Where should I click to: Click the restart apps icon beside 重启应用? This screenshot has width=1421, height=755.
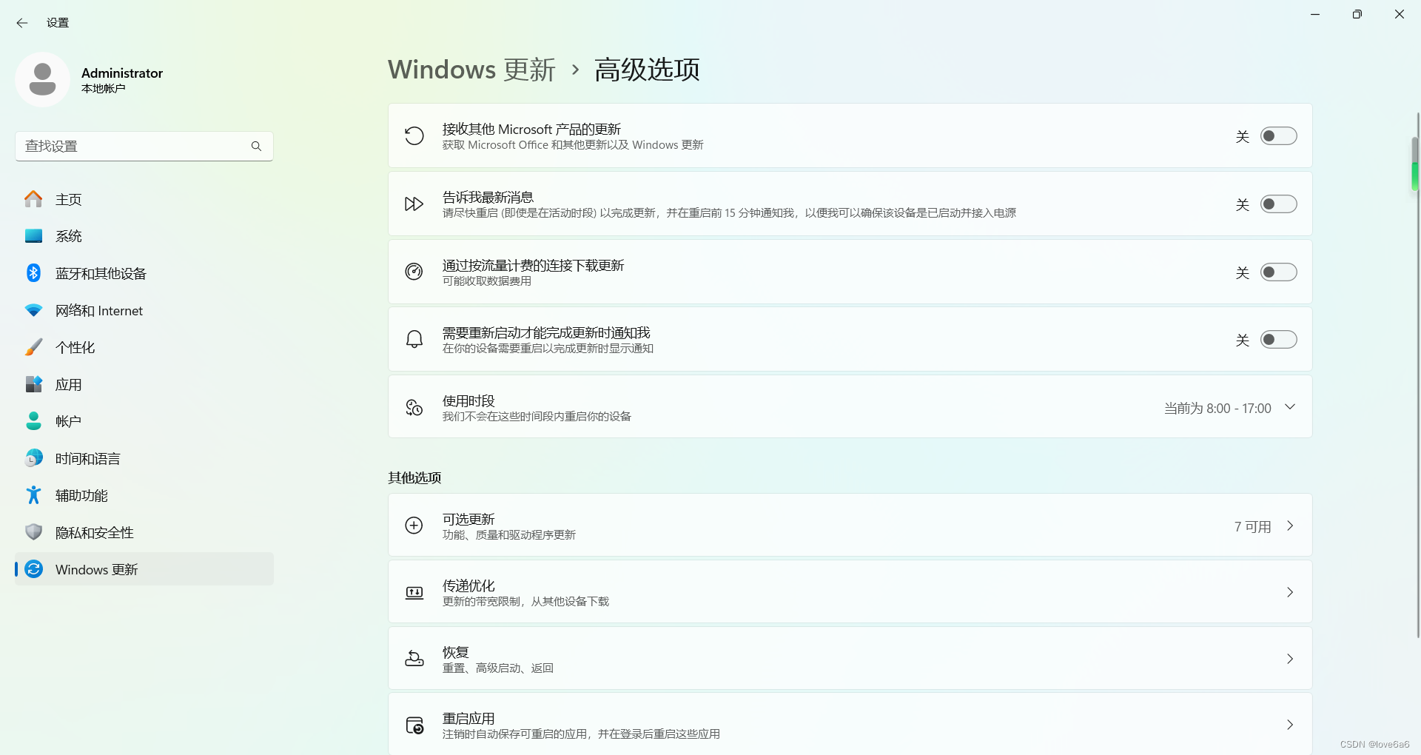click(x=414, y=725)
